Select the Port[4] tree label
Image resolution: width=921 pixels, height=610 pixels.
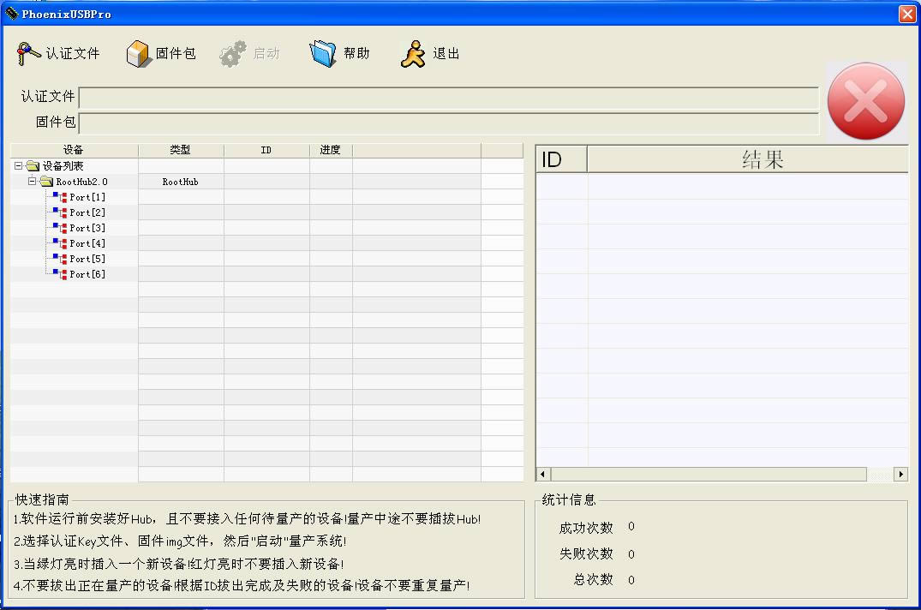click(x=87, y=243)
